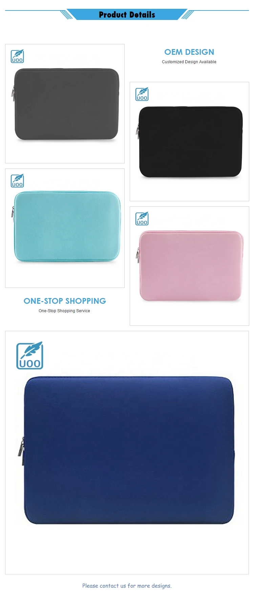Click the UOO logo on gray sleeve image
254x593 pixels.
(x=17, y=56)
